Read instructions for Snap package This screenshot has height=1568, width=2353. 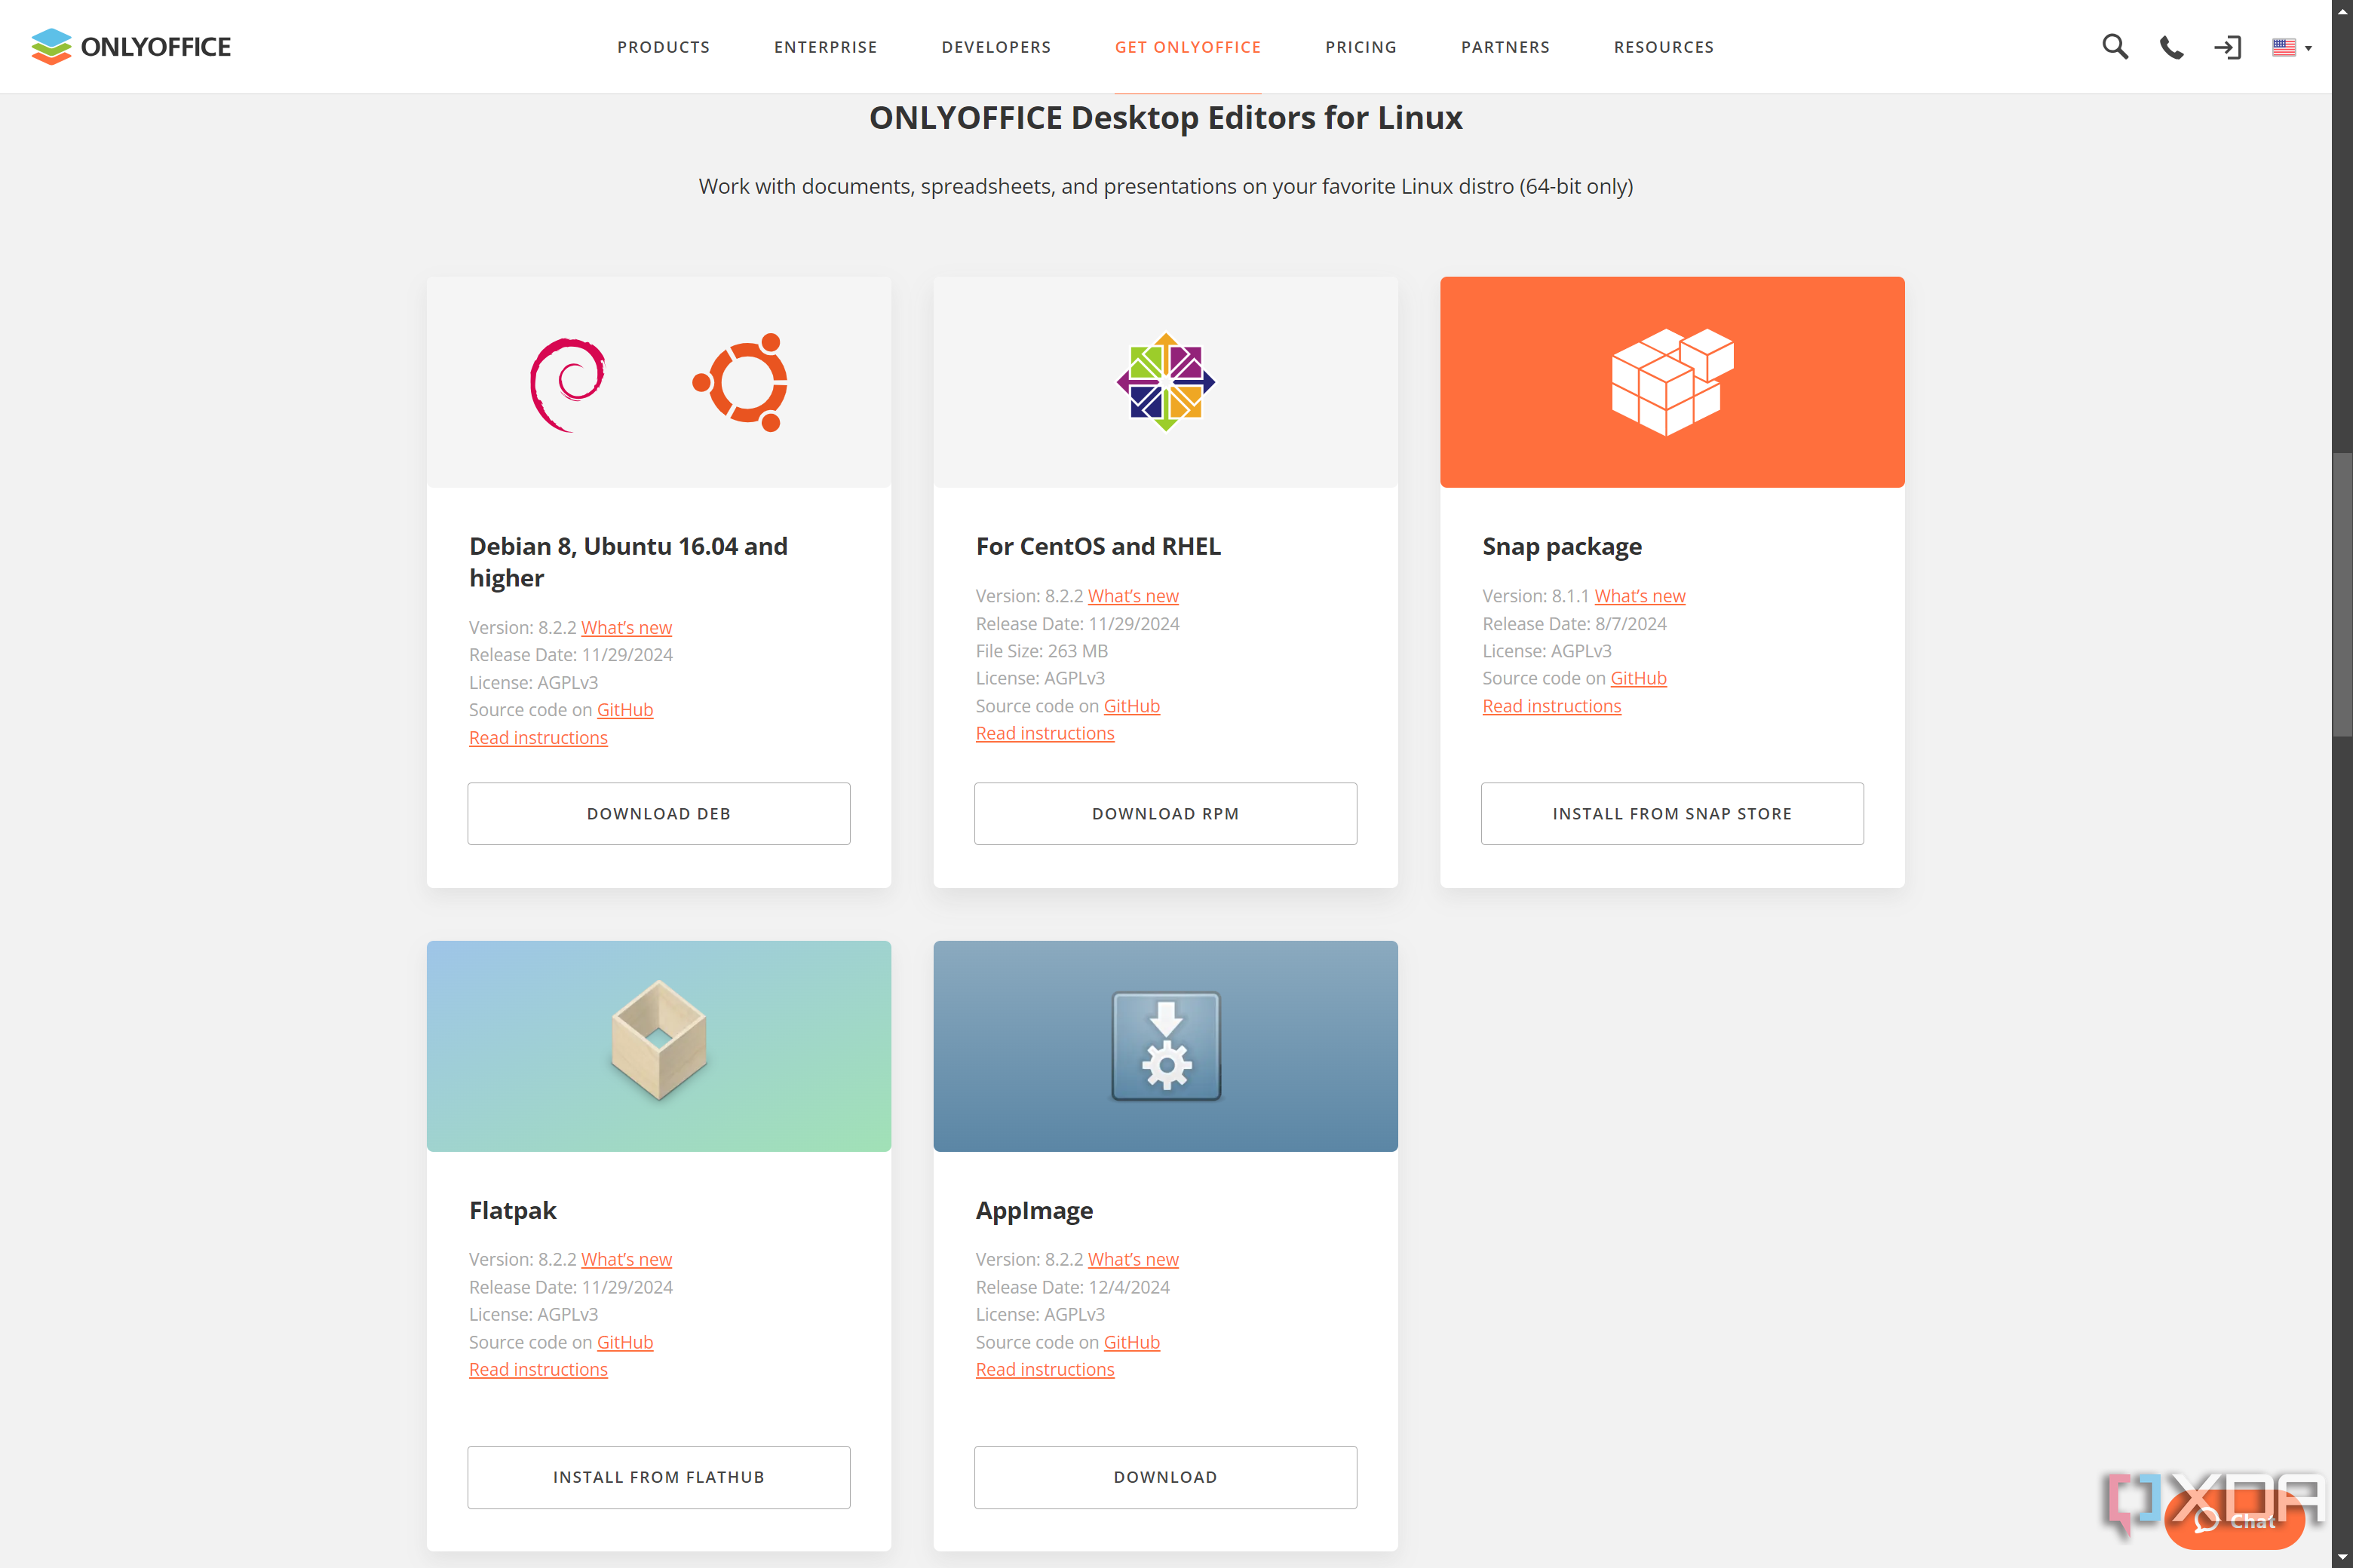(x=1551, y=706)
